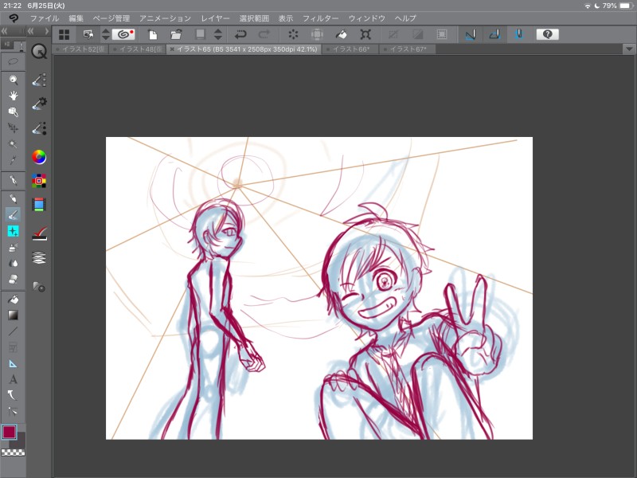
Task: Open the ファイル menu
Action: point(45,18)
